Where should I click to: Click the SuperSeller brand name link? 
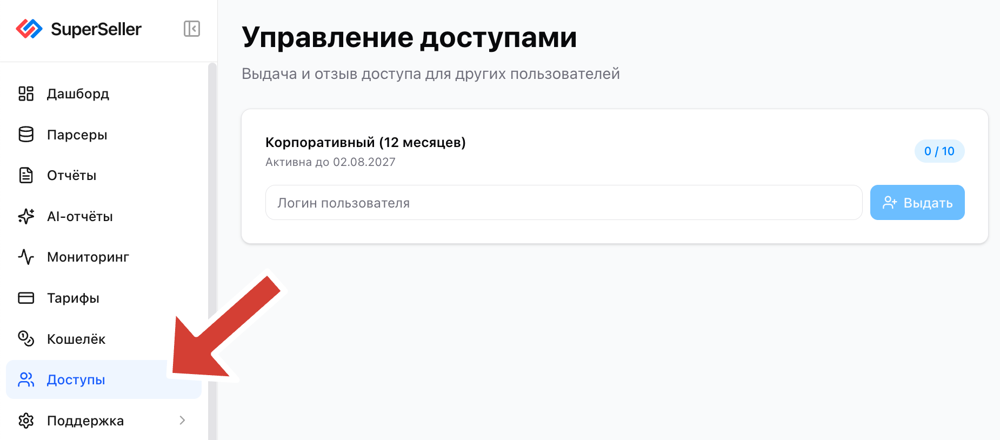point(96,29)
